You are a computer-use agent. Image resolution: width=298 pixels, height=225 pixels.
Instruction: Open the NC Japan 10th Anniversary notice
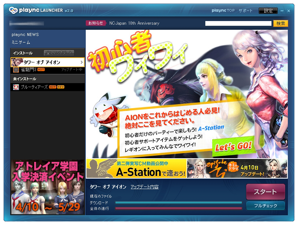tap(134, 23)
